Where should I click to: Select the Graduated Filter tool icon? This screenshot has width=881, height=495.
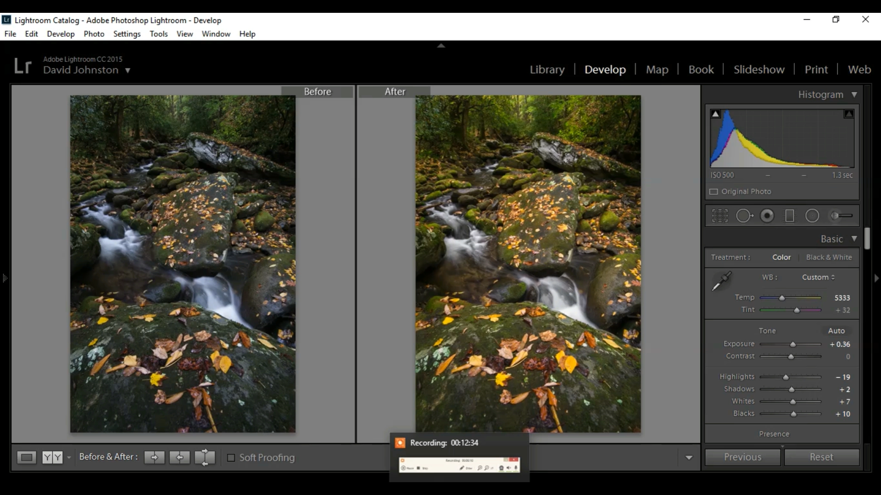coord(790,216)
